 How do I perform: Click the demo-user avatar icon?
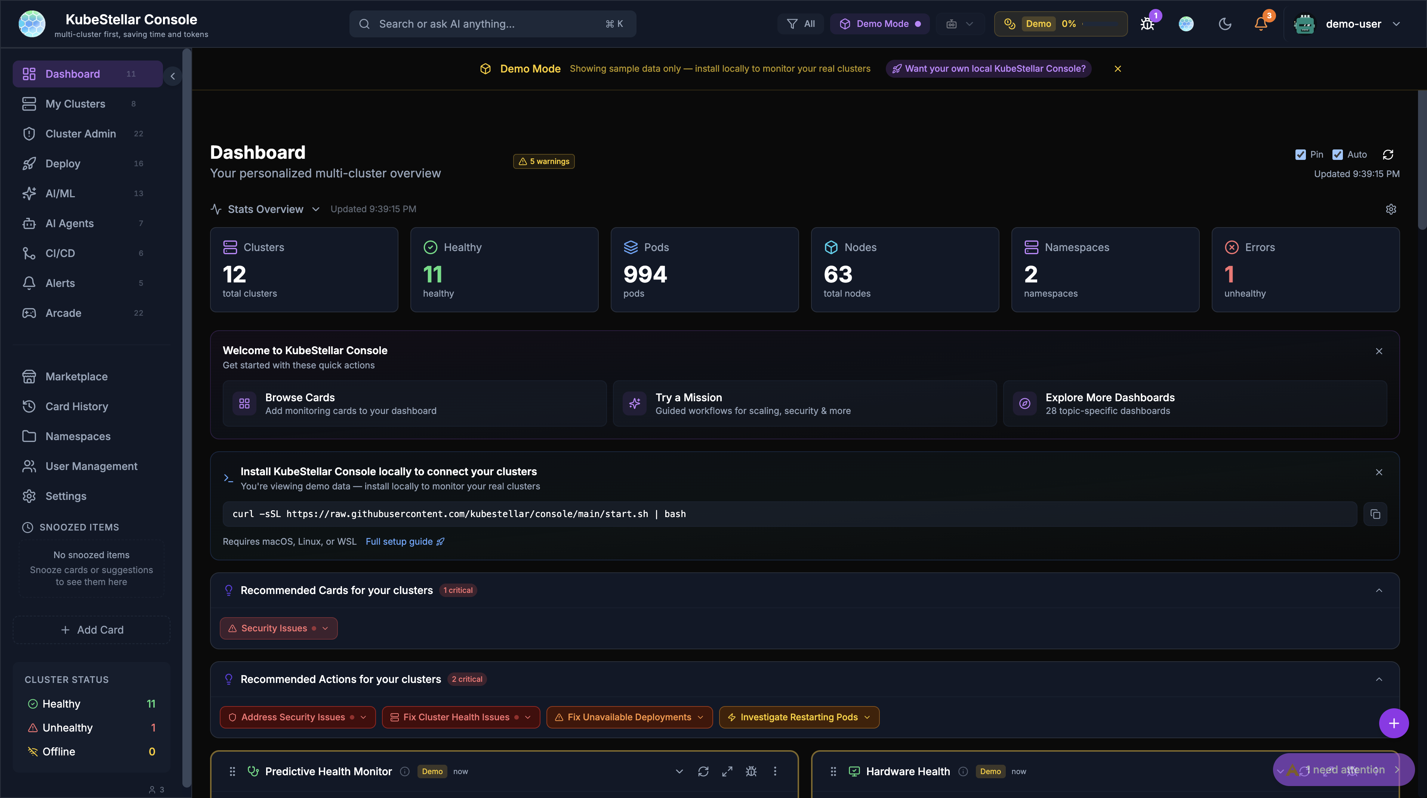[1304, 24]
